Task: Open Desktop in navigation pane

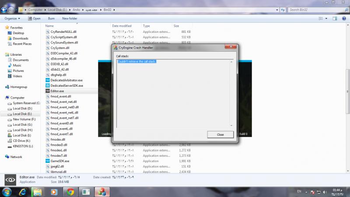Action: click(x=18, y=33)
